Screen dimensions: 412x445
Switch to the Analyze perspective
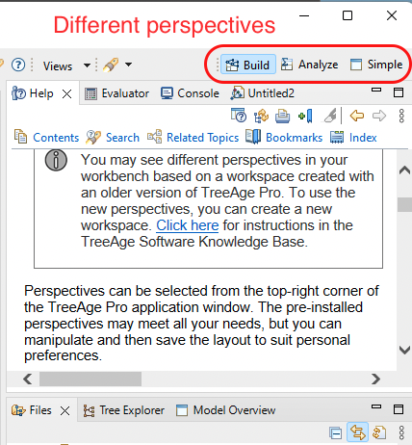click(x=309, y=65)
